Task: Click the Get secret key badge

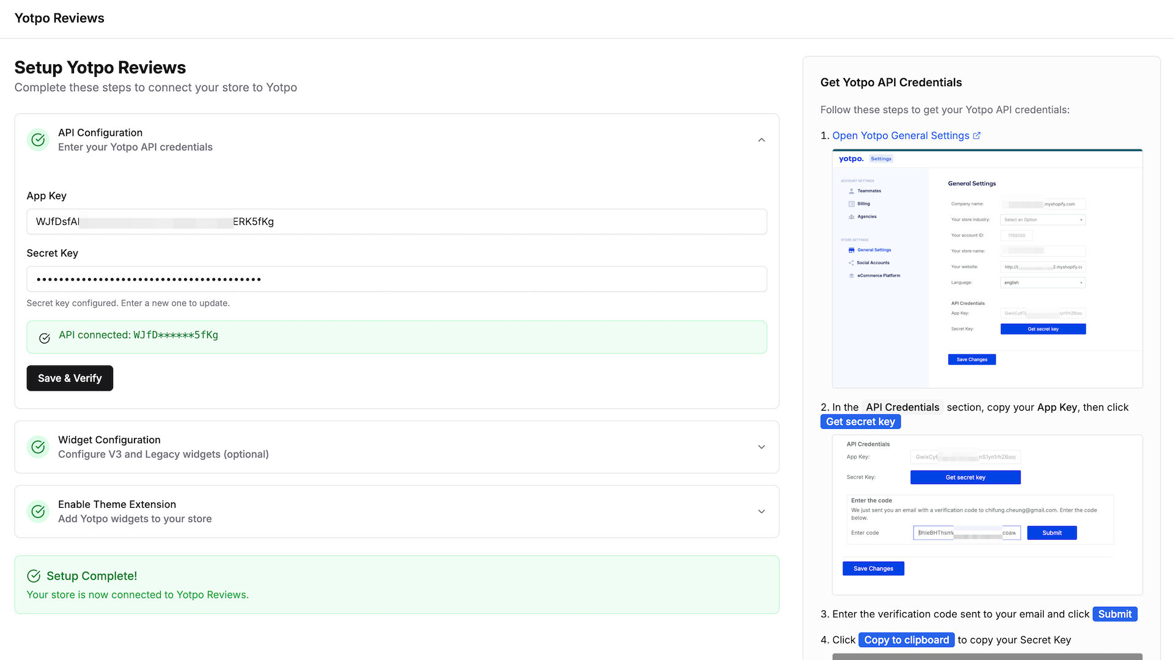Action: (x=860, y=422)
